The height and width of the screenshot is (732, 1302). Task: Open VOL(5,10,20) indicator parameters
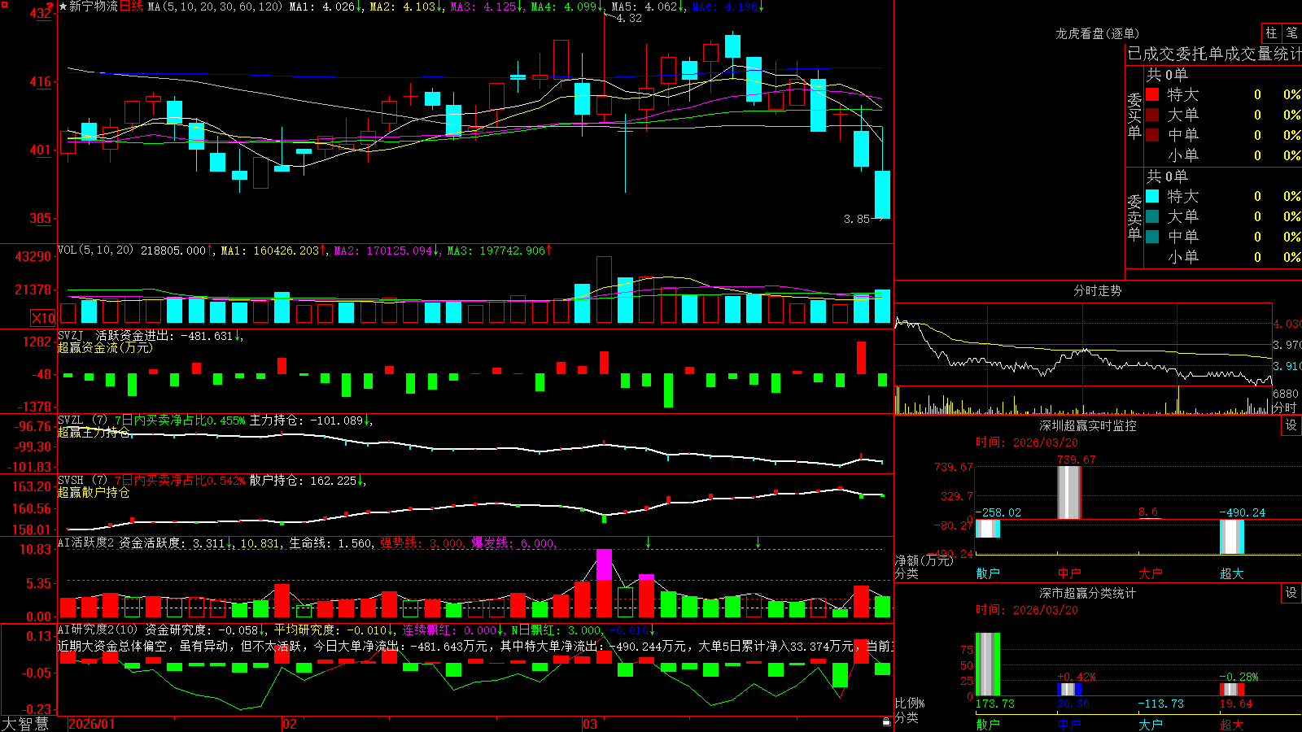[95, 250]
